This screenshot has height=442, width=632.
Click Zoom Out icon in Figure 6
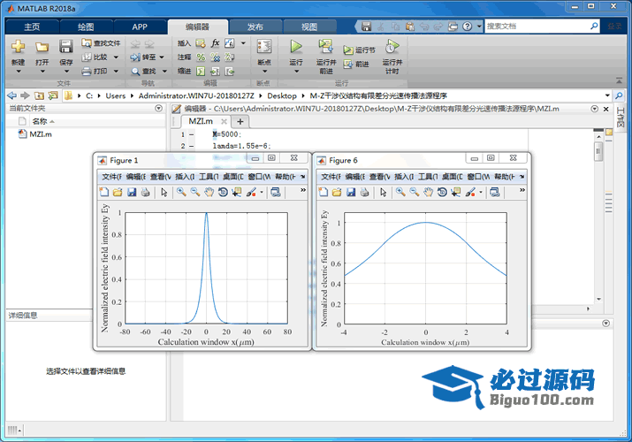[415, 192]
